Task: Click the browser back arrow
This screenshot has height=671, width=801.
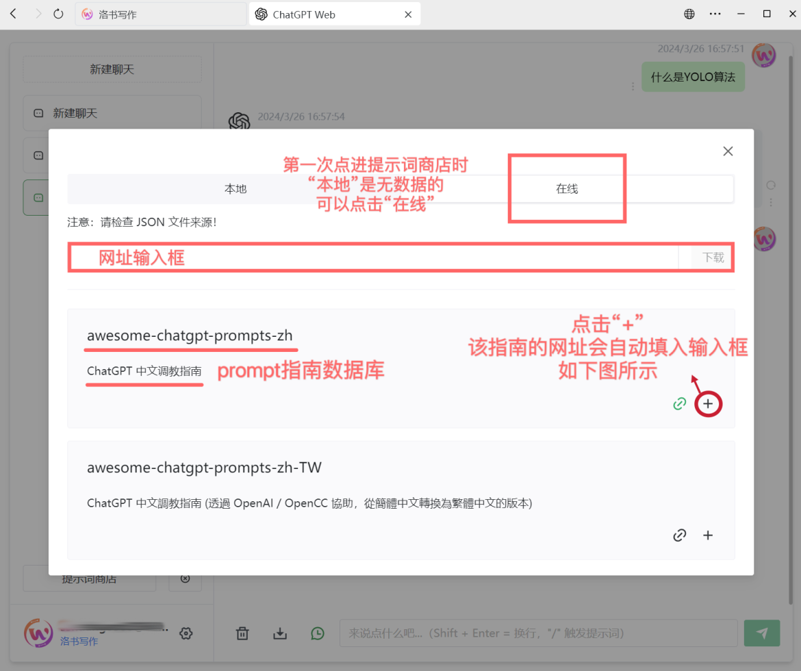Action: [x=14, y=14]
